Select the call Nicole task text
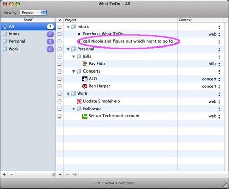The image size is (229, 189). (x=130, y=41)
